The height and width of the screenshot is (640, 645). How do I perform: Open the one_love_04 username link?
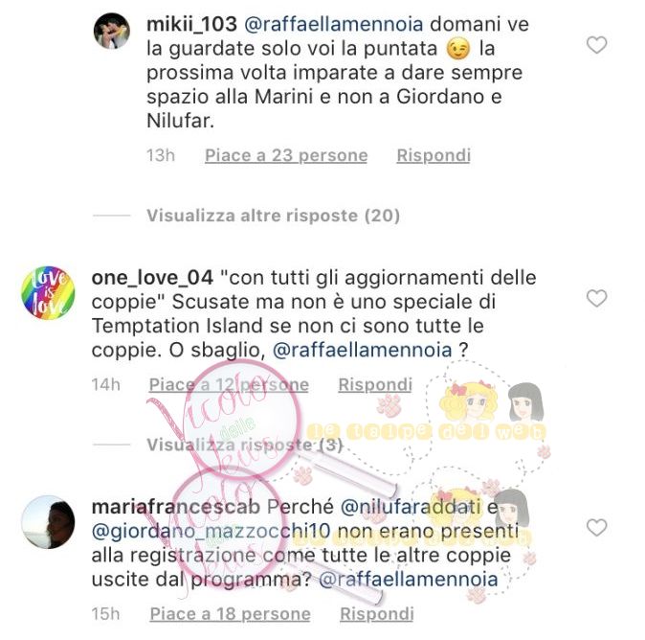pyautogui.click(x=152, y=278)
